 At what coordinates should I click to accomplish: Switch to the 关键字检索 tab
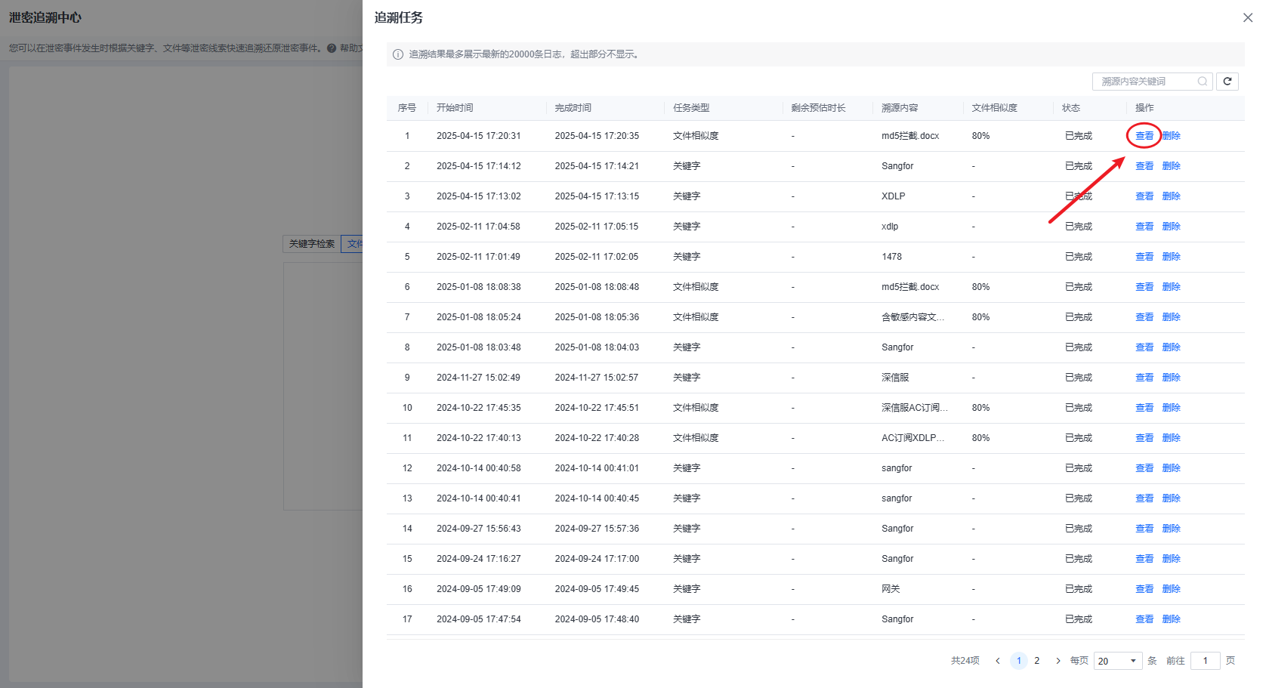pyautogui.click(x=312, y=244)
